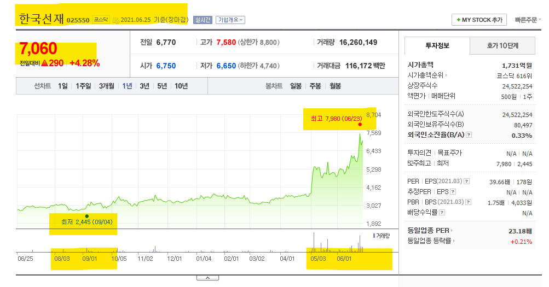Select the 10년 line chart period
549x287 pixels.
181,86
